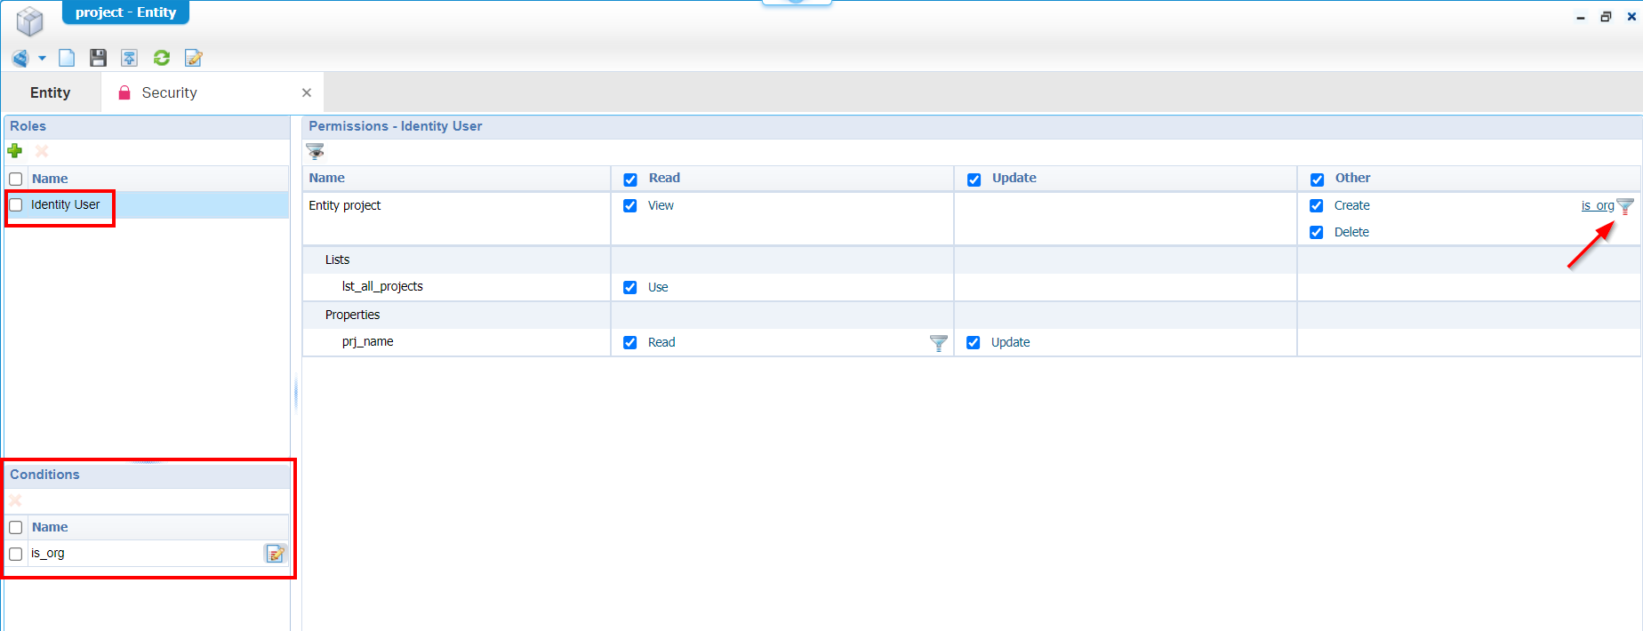Select the Security tab
Viewport: 1643px width, 631px height.
pyautogui.click(x=169, y=92)
